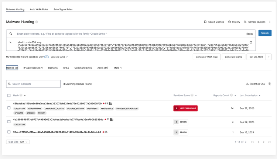Click building icon beside first hash

110,104
